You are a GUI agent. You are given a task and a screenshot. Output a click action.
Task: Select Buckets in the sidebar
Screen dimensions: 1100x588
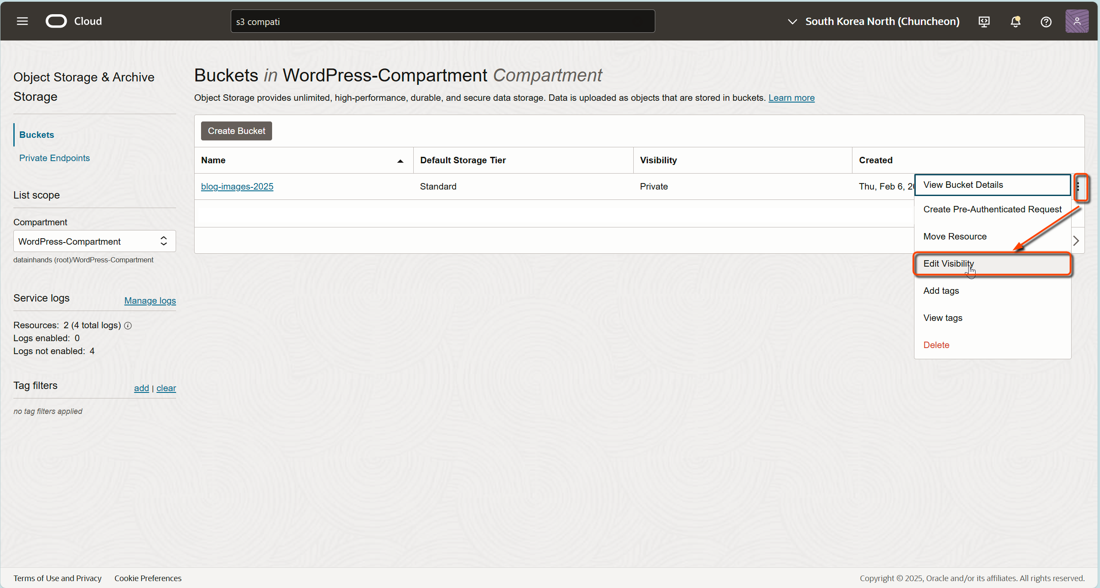[37, 135]
